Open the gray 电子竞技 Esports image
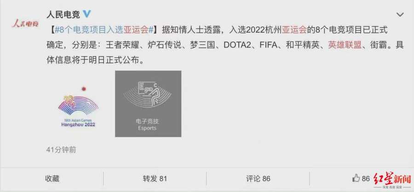 click(x=148, y=104)
